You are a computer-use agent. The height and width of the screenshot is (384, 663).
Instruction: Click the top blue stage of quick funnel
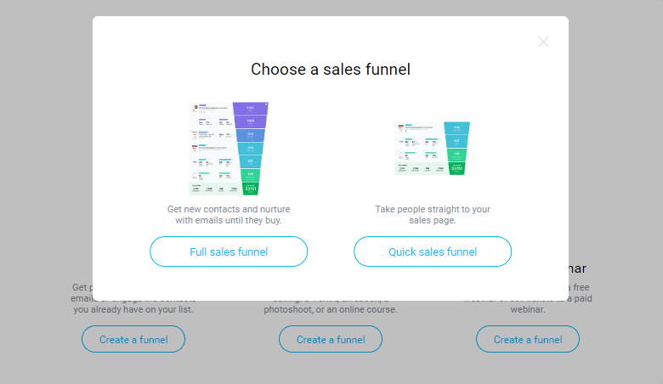pyautogui.click(x=456, y=127)
